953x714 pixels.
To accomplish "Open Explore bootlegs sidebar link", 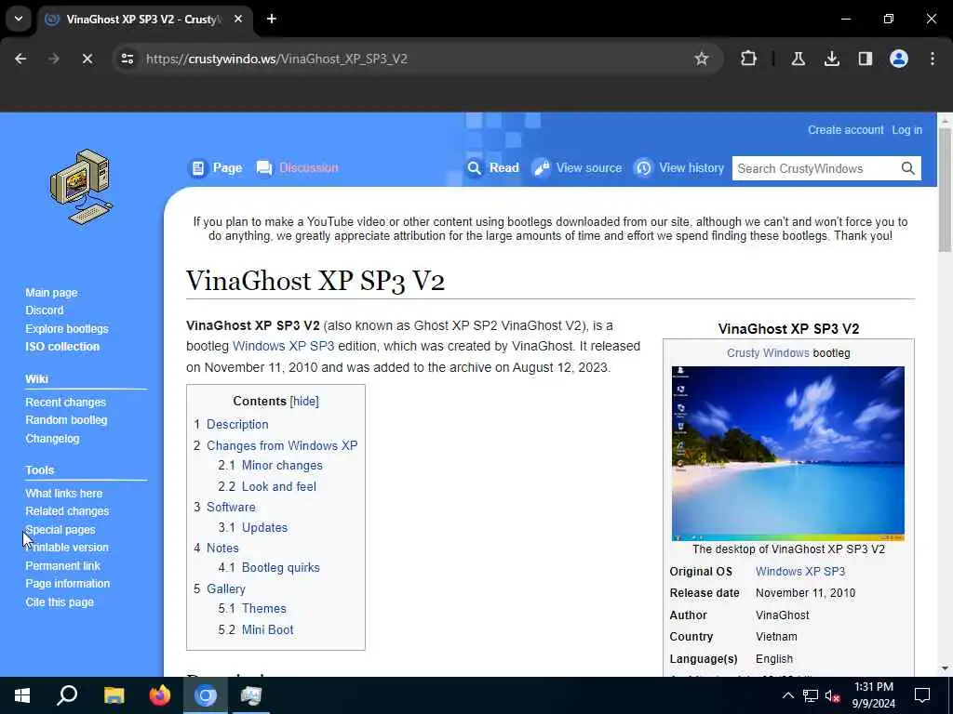I will pyautogui.click(x=67, y=328).
